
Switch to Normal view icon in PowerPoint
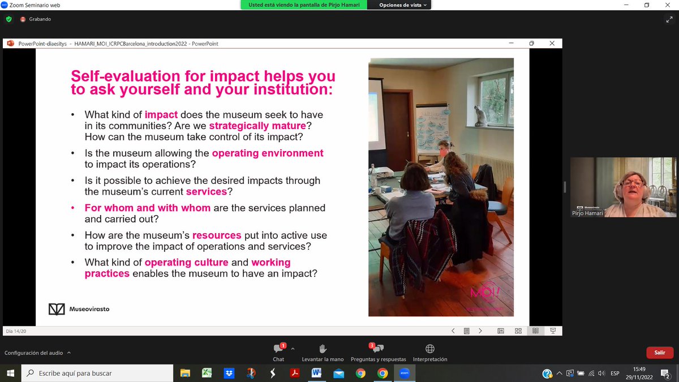501,331
